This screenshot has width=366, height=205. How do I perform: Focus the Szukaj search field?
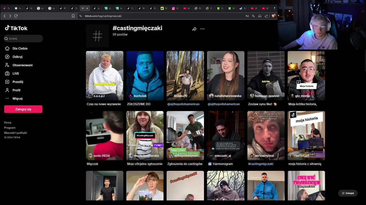click(23, 38)
